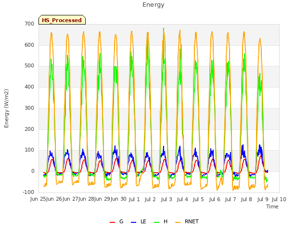Image resolution: width=308 pixels, height=231 pixels.
Task: Click the 600 y-axis value
Action: pyautogui.click(x=29, y=45)
